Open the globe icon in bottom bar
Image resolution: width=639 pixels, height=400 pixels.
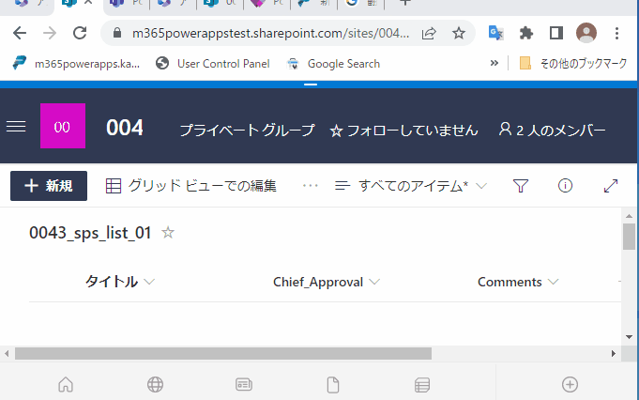click(155, 384)
